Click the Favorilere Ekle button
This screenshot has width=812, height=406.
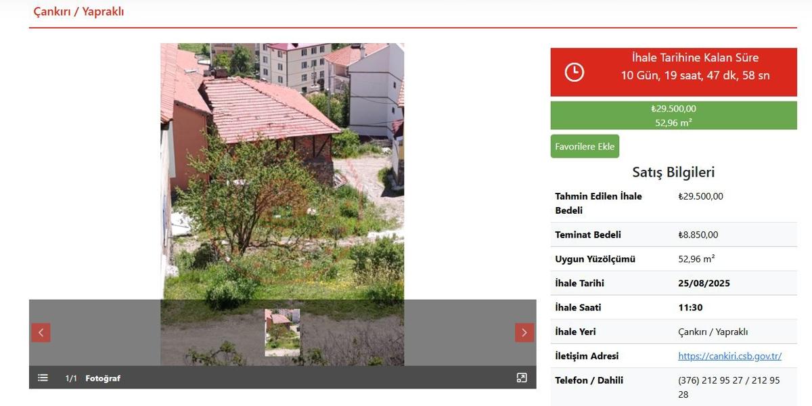point(585,146)
